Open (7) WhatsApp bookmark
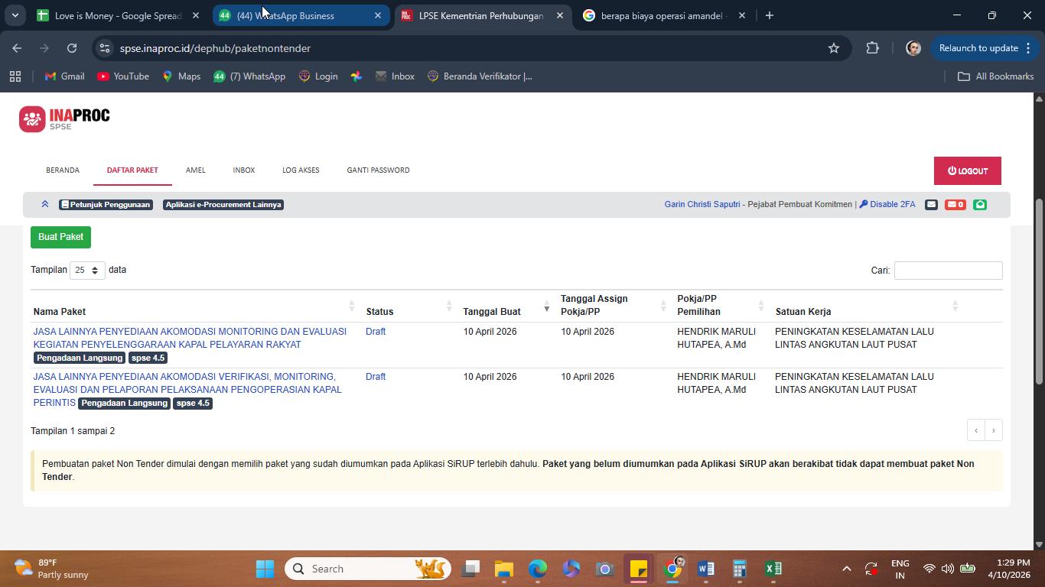The image size is (1045, 587). click(x=249, y=76)
